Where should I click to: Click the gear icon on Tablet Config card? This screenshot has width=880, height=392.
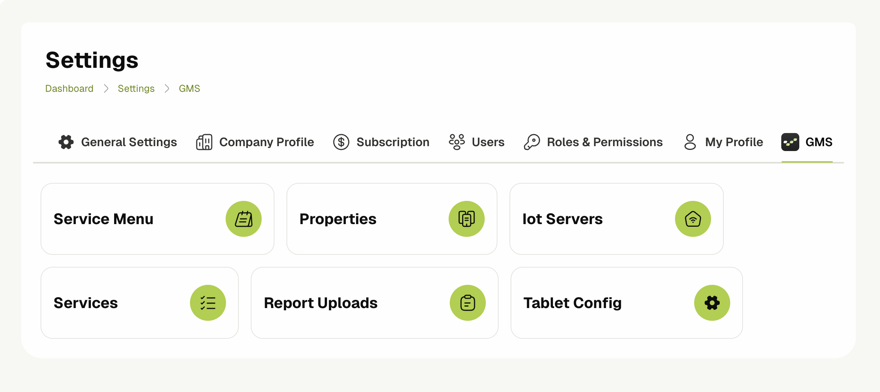click(x=712, y=303)
